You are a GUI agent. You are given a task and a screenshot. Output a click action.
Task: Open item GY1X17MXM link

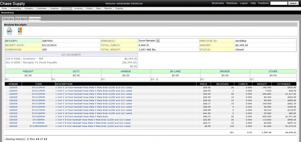[39, 110]
